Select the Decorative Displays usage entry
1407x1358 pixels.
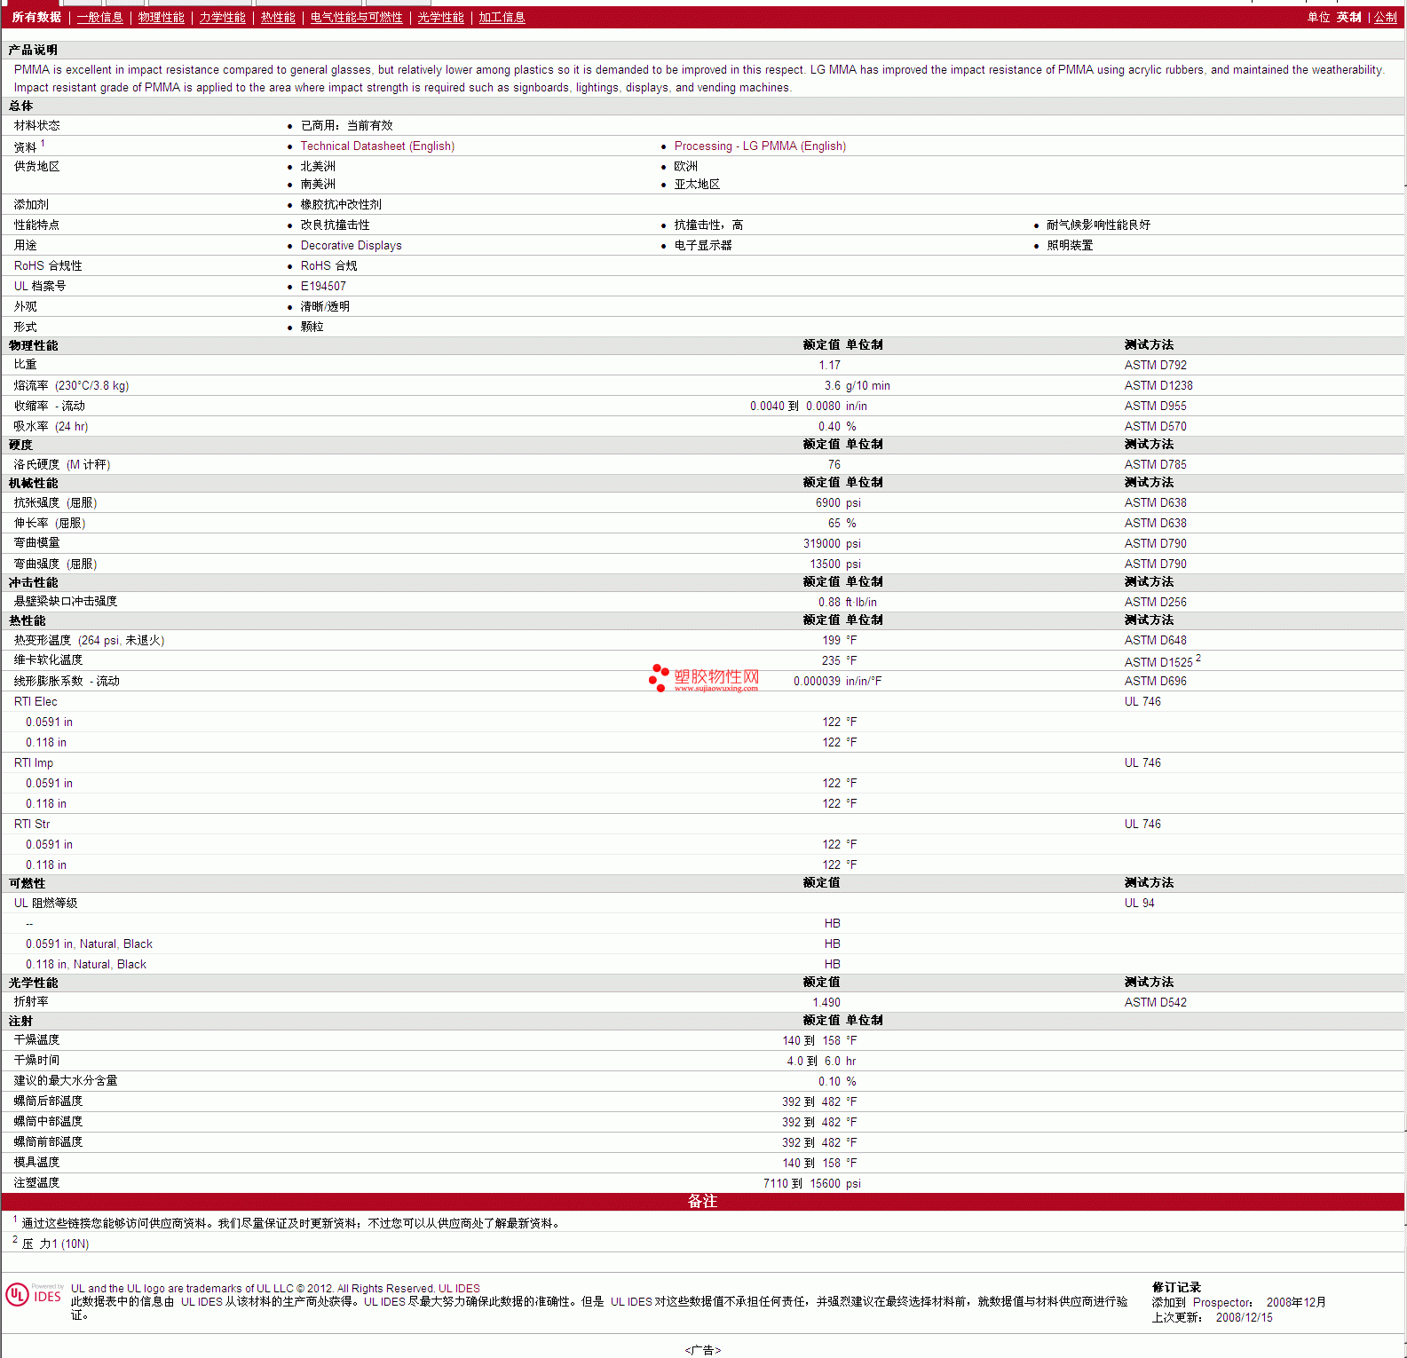click(351, 246)
